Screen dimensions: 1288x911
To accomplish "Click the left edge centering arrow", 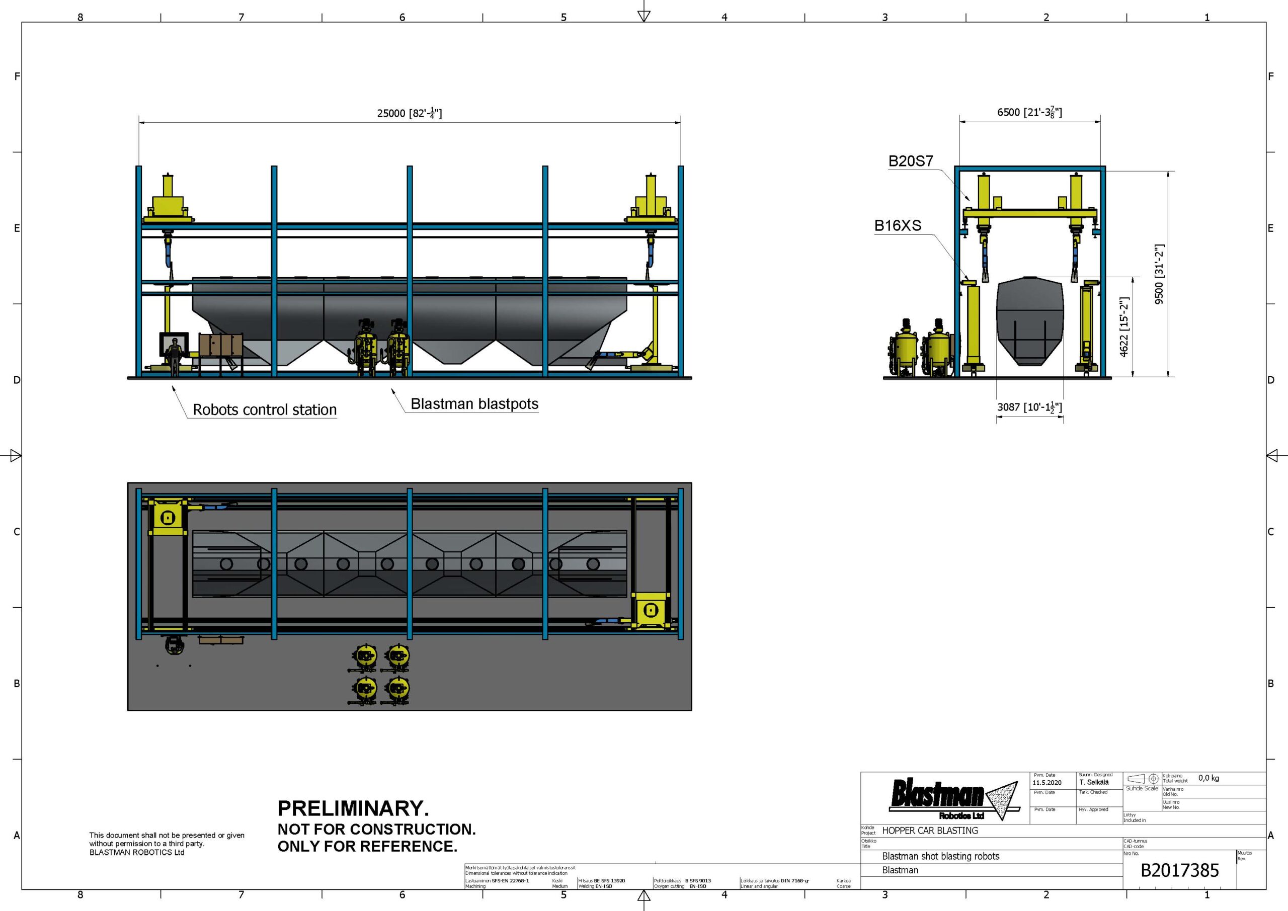I will click(15, 456).
